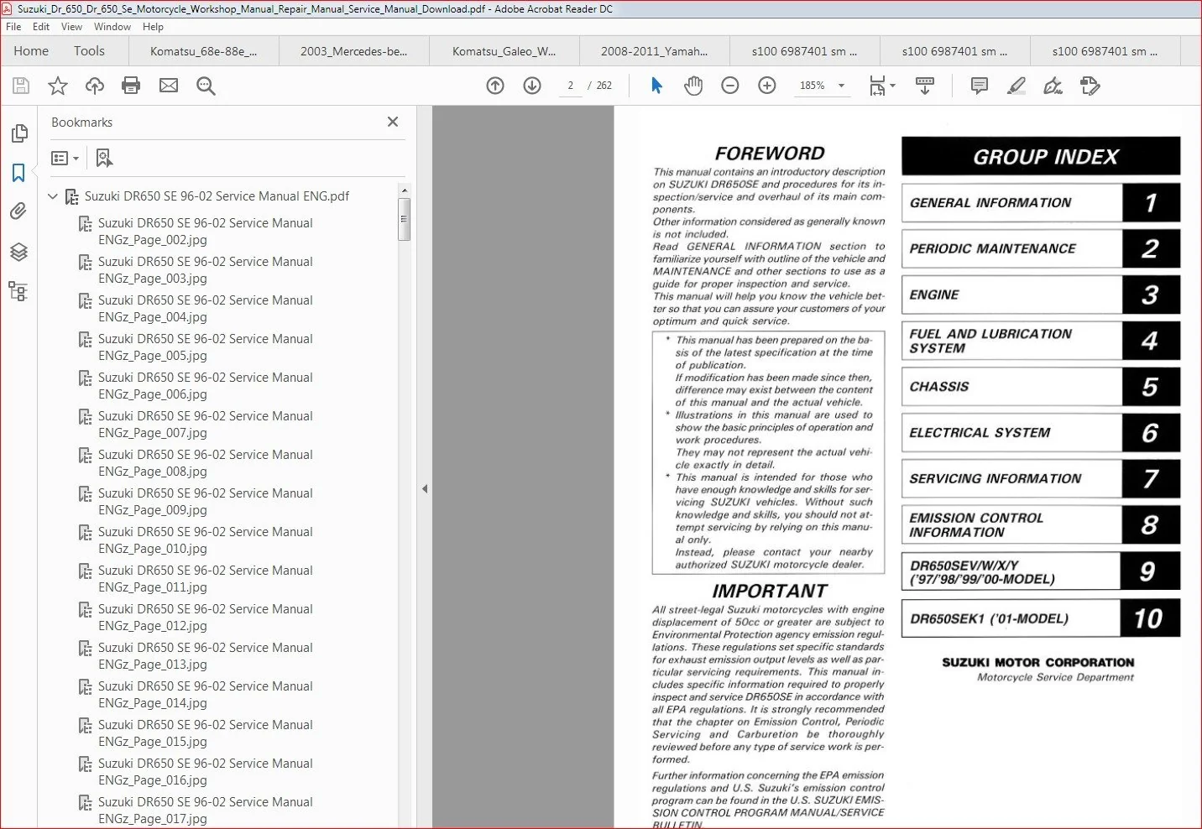Add a sticky note comment

[980, 86]
